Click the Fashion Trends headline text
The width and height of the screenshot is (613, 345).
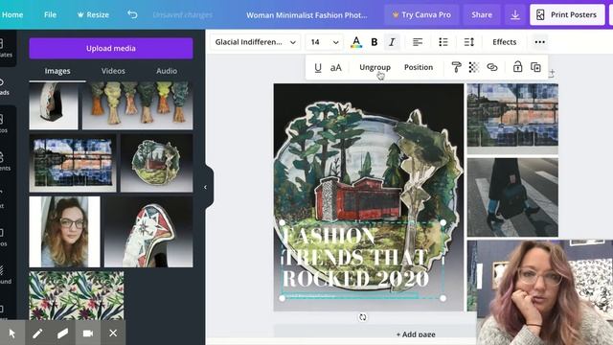click(x=355, y=258)
